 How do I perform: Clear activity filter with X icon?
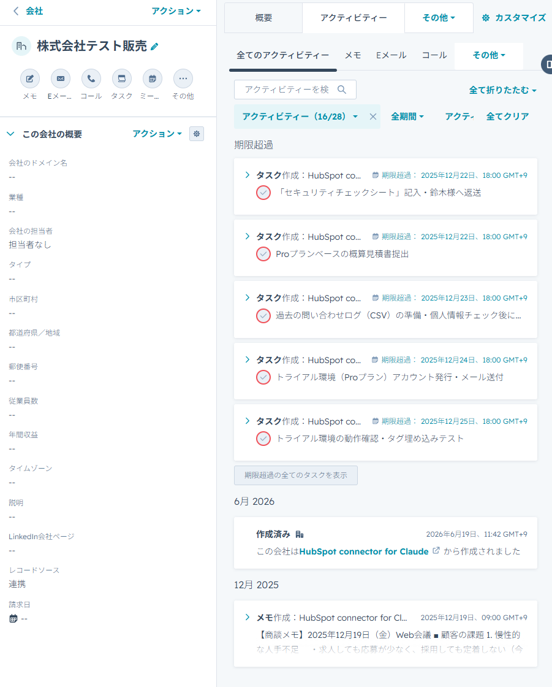point(373,117)
